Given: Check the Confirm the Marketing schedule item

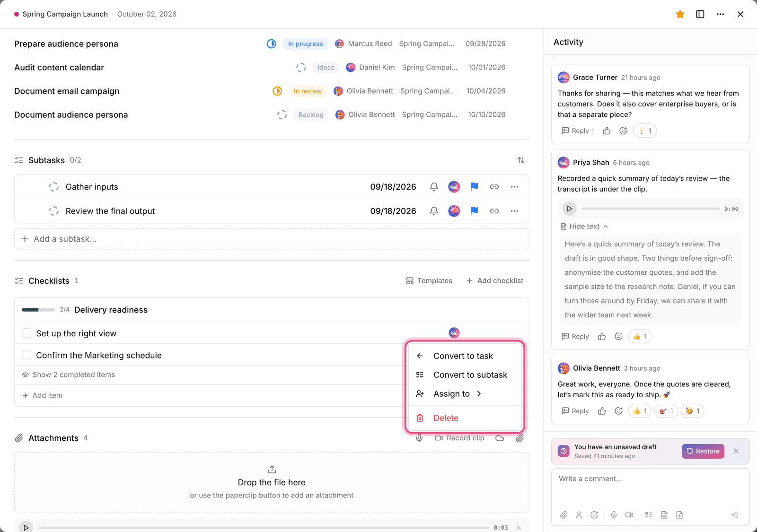Looking at the screenshot, I should (x=27, y=355).
